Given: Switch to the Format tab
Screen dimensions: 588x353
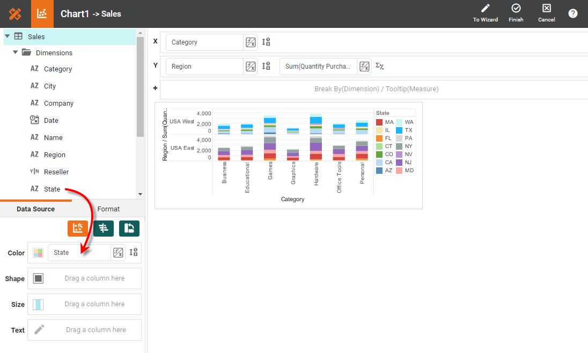Looking at the screenshot, I should (x=108, y=209).
